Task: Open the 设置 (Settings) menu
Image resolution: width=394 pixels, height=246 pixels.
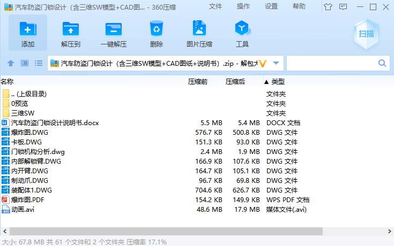Action: pos(271,6)
